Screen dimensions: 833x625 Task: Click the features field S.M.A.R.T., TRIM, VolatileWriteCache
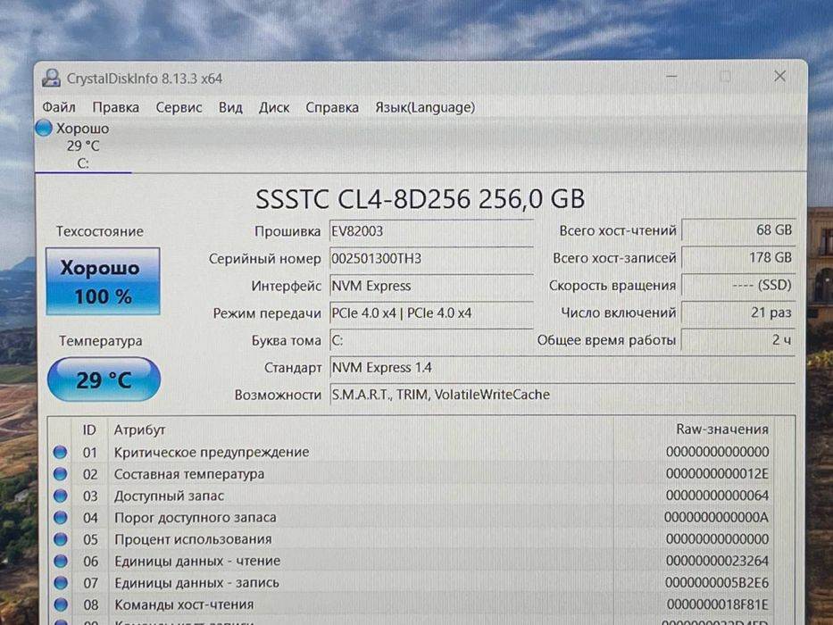click(562, 395)
